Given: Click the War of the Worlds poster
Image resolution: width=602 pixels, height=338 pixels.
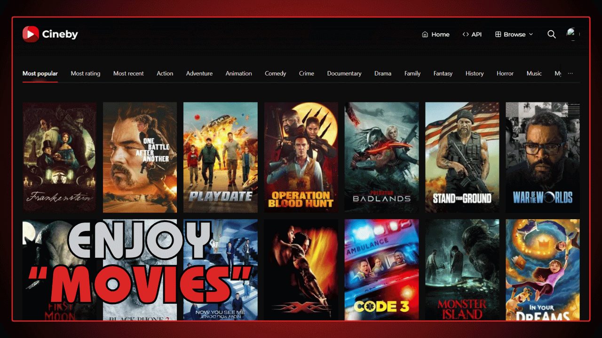Looking at the screenshot, I should [542, 157].
